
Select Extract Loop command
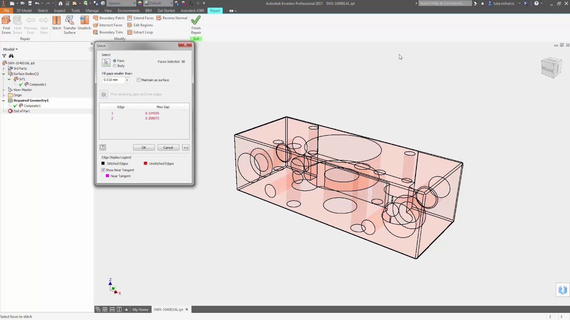pos(140,32)
